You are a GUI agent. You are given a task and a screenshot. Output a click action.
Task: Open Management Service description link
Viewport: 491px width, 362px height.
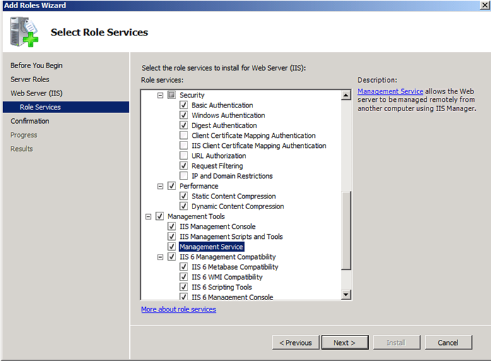[x=390, y=91]
